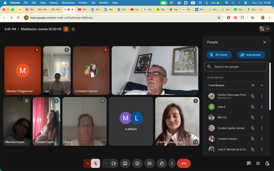Click the Add people button
This screenshot has width=274, height=171.
[251, 55]
